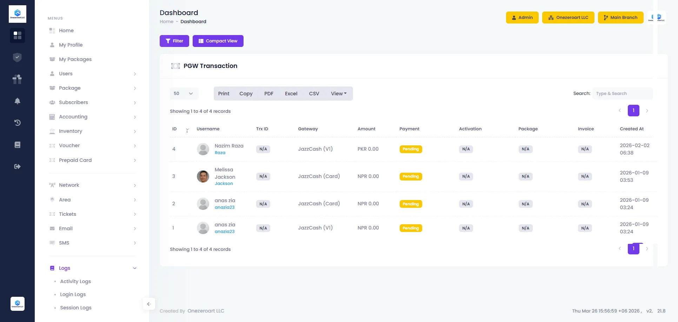Sort table by ID column header
The height and width of the screenshot is (322, 678).
(174, 129)
